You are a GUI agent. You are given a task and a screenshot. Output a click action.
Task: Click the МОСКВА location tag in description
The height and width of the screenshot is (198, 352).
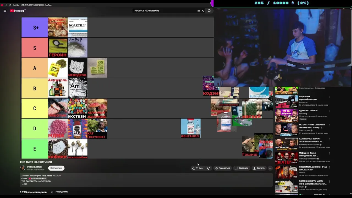pyautogui.click(x=57, y=176)
